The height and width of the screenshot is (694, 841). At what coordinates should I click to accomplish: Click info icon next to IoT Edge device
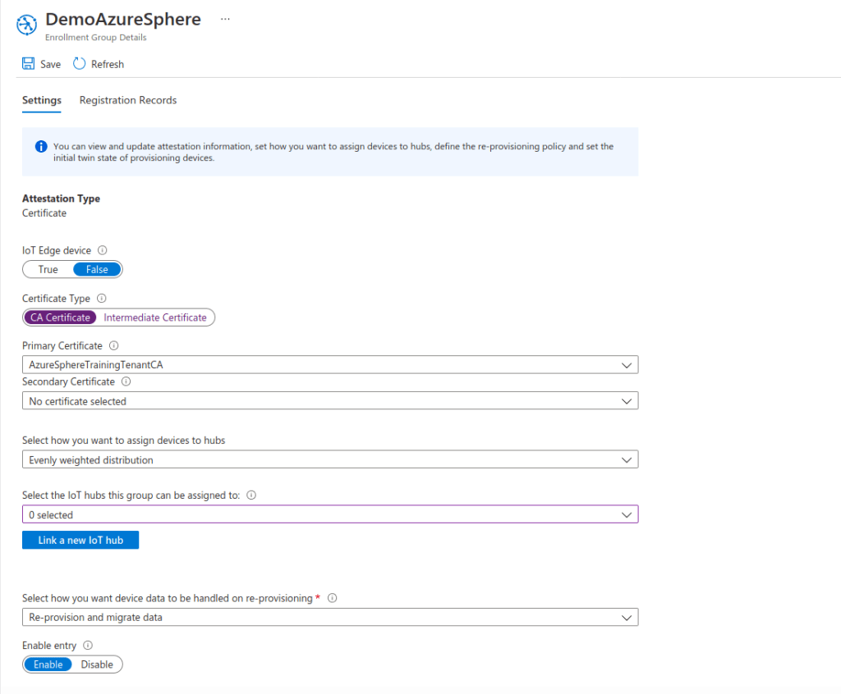tap(103, 250)
